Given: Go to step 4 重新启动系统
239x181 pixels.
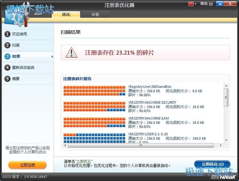Looking at the screenshot, I should pos(28,68).
